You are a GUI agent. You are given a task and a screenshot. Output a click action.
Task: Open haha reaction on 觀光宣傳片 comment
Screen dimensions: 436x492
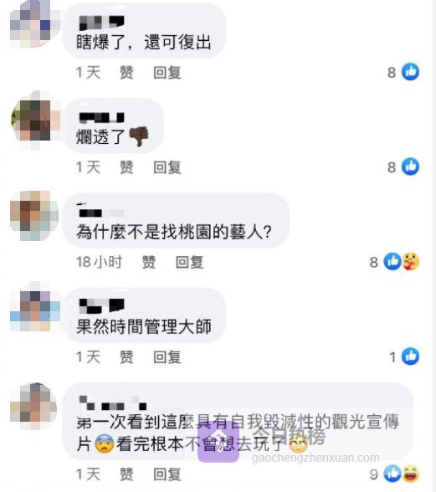pyautogui.click(x=411, y=474)
